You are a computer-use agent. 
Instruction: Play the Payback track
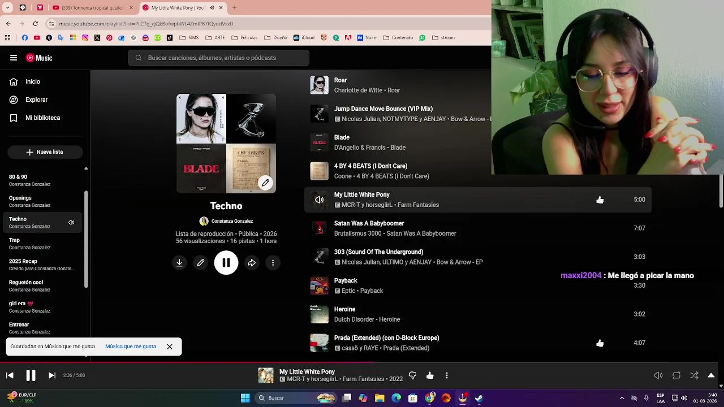(x=319, y=285)
